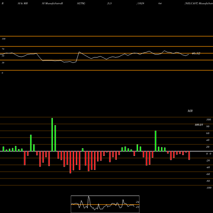Click the lowest red bar in the MR histogram
Image resolution: width=213 pixels, height=213 pixels.
70,162
